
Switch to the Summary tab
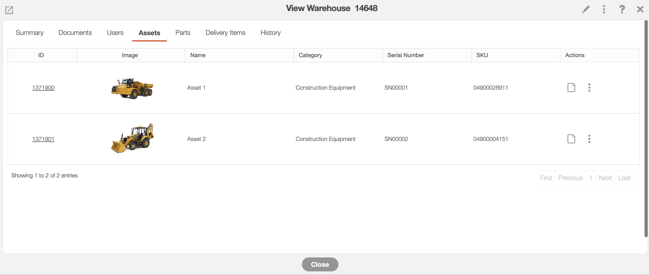(x=30, y=33)
